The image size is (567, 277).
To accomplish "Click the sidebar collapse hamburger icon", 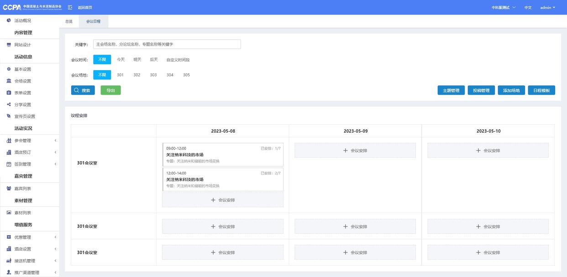I will pos(70,7).
